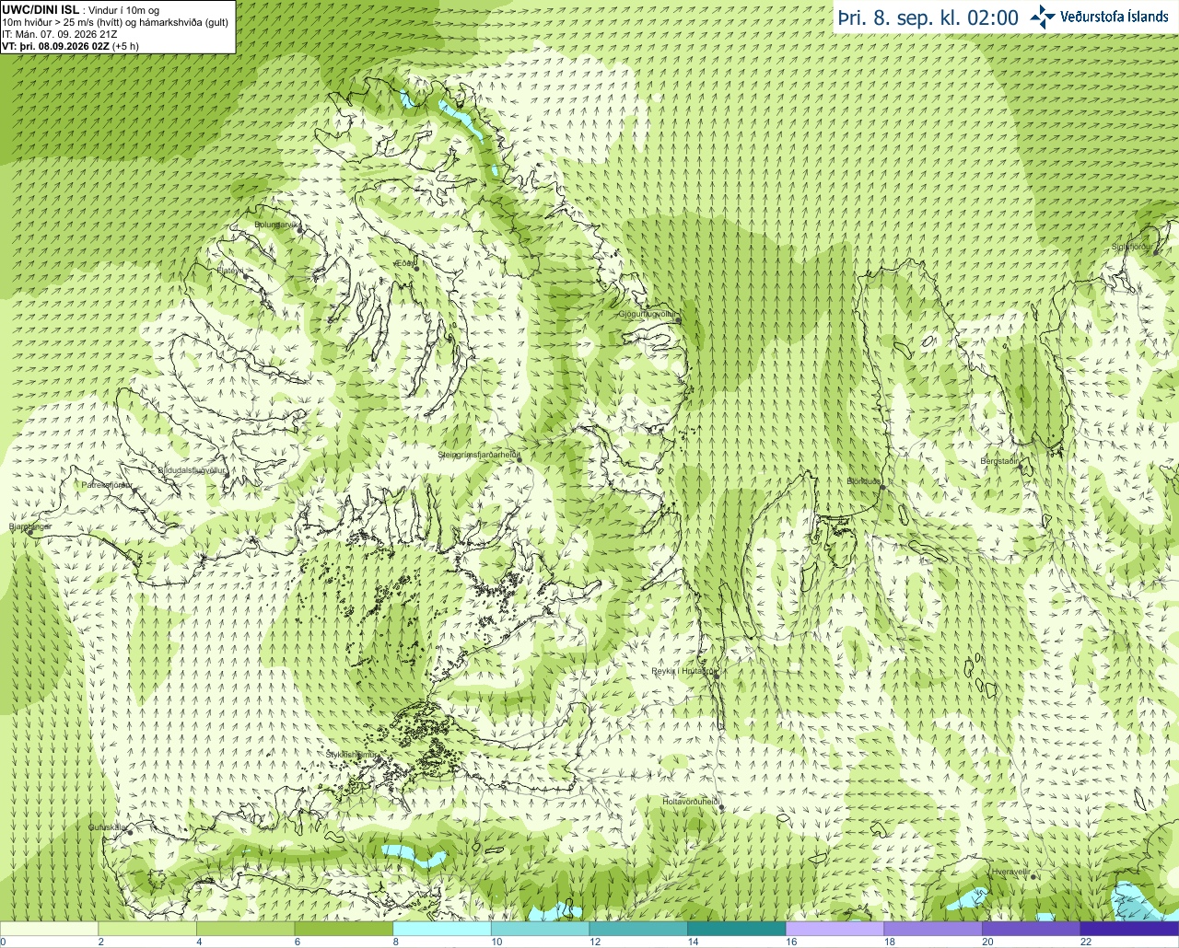The width and height of the screenshot is (1179, 948).
Task: Click the Patreksfjörður place label
Action: coord(107,484)
